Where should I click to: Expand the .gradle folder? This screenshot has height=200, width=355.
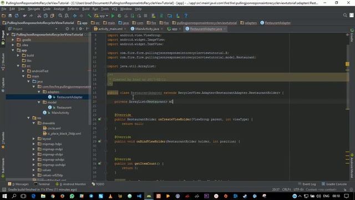(x=13, y=39)
